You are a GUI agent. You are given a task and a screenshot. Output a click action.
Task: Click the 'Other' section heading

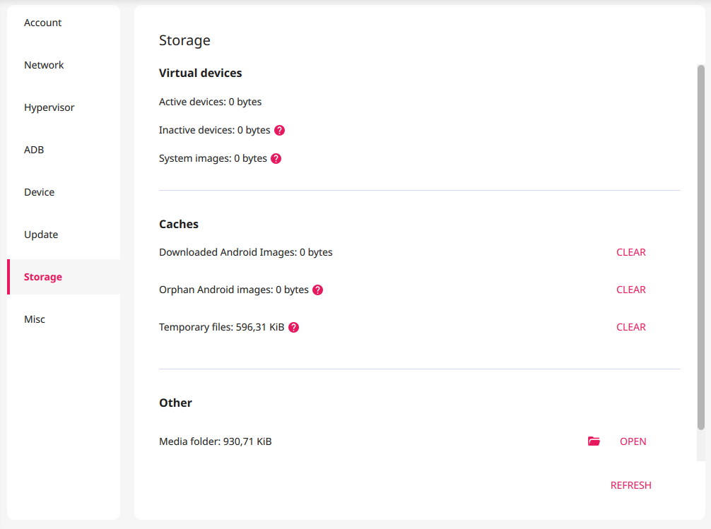click(175, 403)
